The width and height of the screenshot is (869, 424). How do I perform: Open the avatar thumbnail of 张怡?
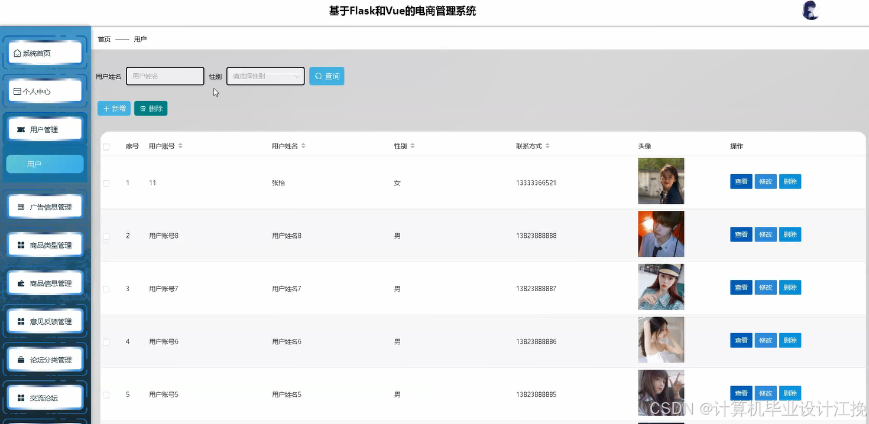(x=661, y=181)
